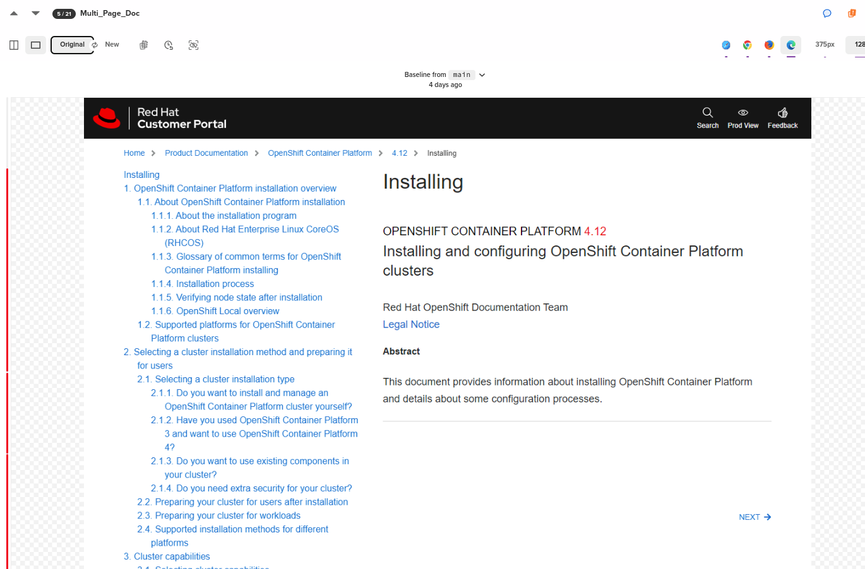Open 2.4. Supported installation methods for different platforms
The height and width of the screenshot is (569, 865).
coord(233,536)
